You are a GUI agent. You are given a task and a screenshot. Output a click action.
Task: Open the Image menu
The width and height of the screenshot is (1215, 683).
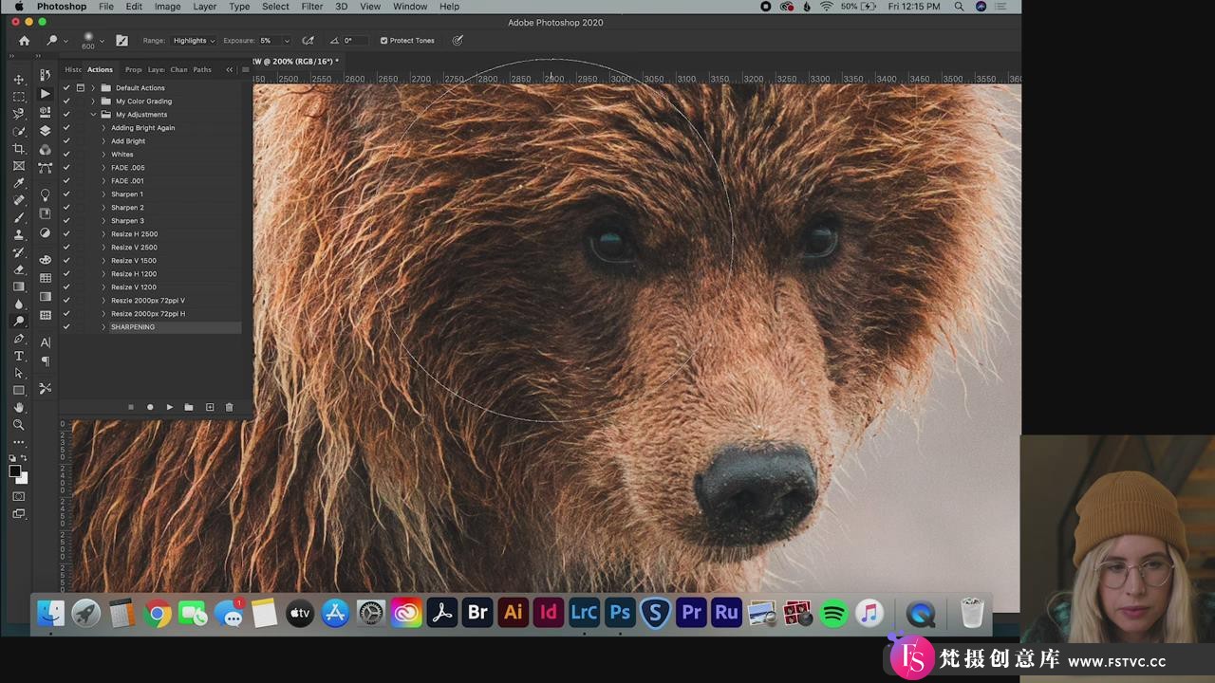click(167, 7)
